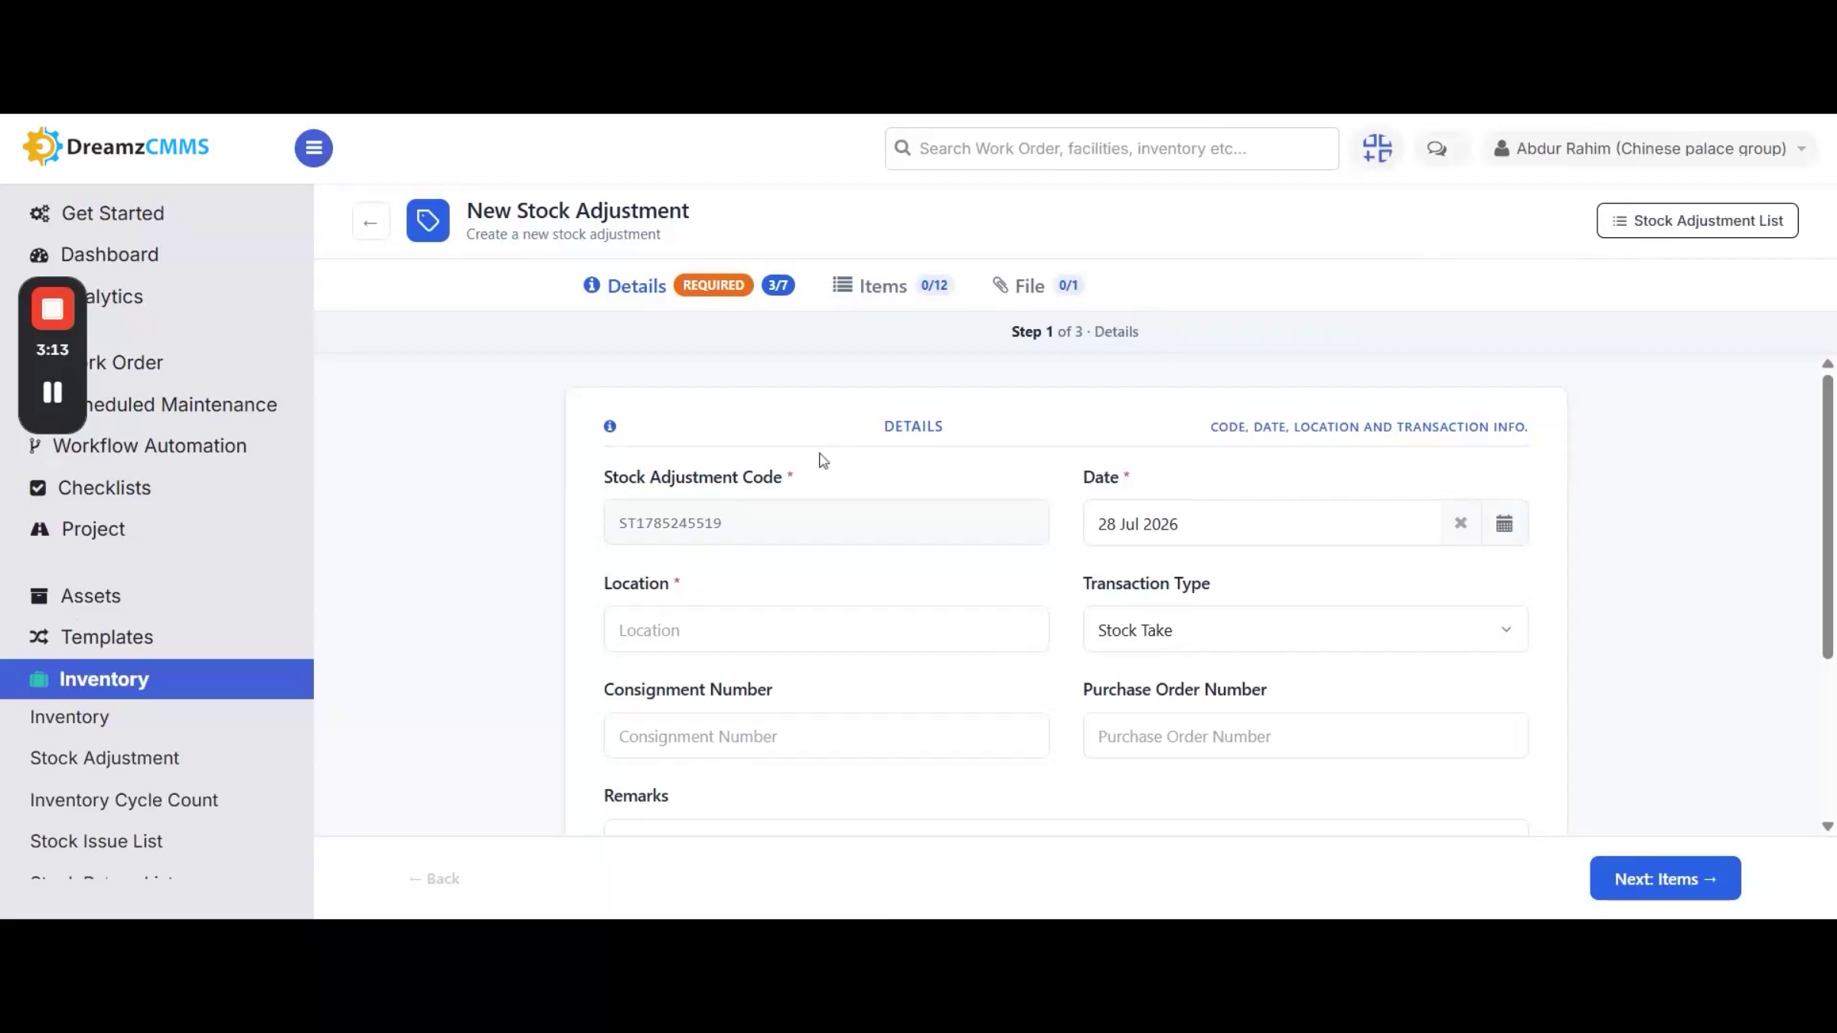Click the 0/1 badge on File tab
This screenshot has height=1033, width=1837.
pos(1068,285)
